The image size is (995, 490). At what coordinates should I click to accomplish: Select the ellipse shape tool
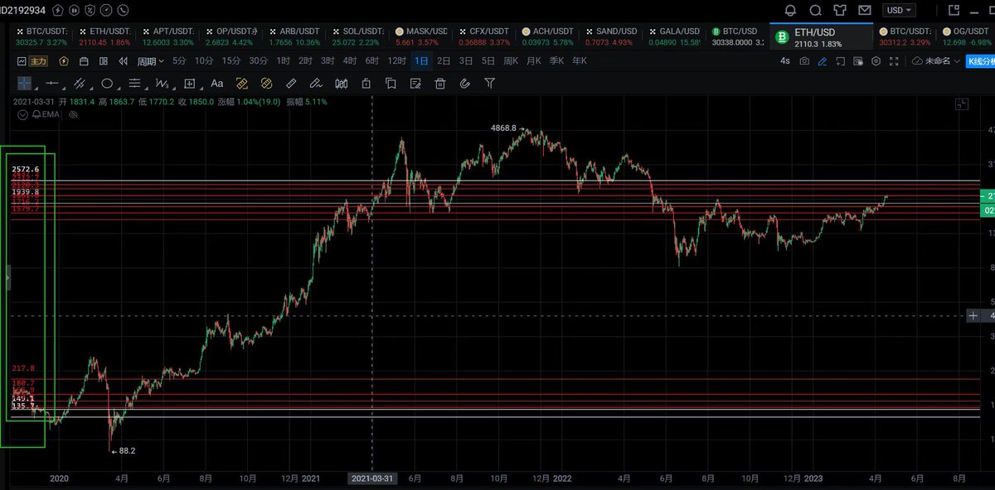coord(107,83)
